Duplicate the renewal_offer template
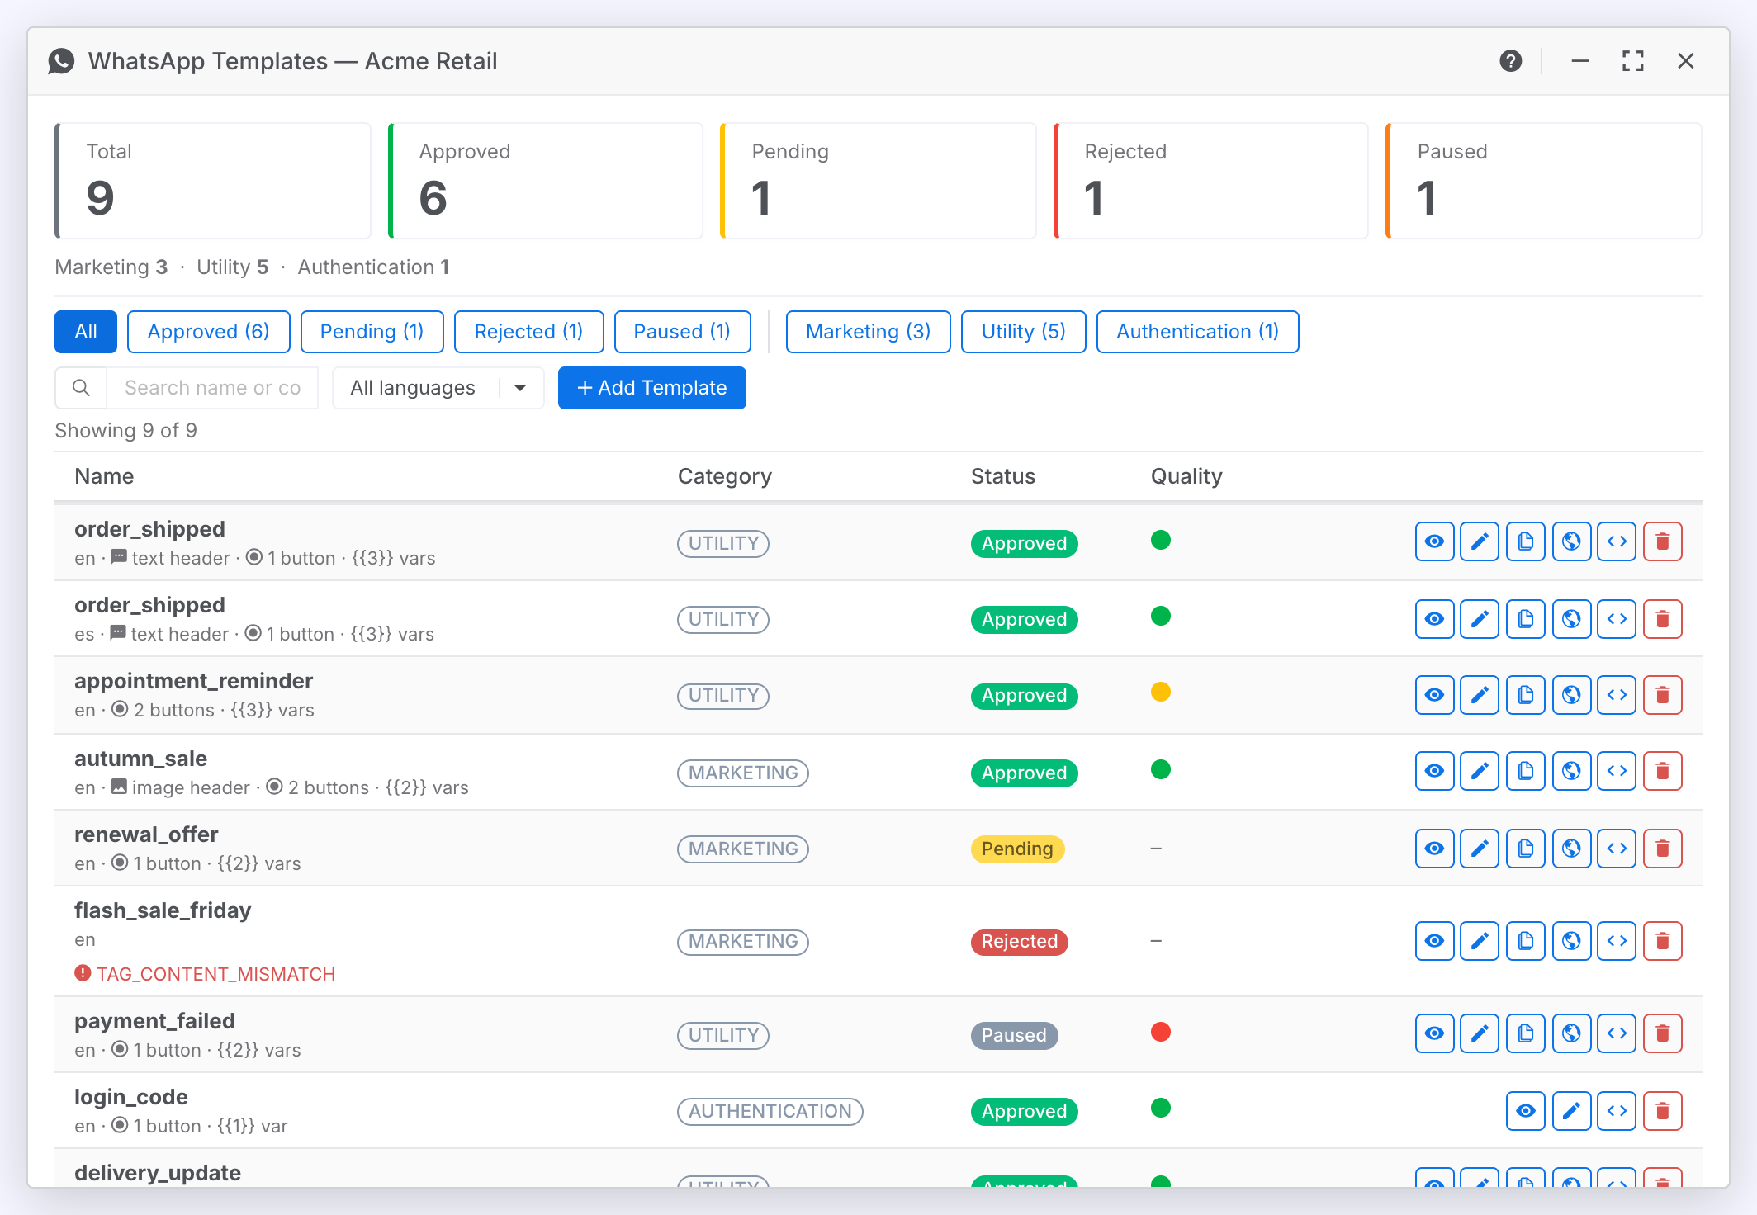The height and width of the screenshot is (1215, 1757). coord(1526,849)
